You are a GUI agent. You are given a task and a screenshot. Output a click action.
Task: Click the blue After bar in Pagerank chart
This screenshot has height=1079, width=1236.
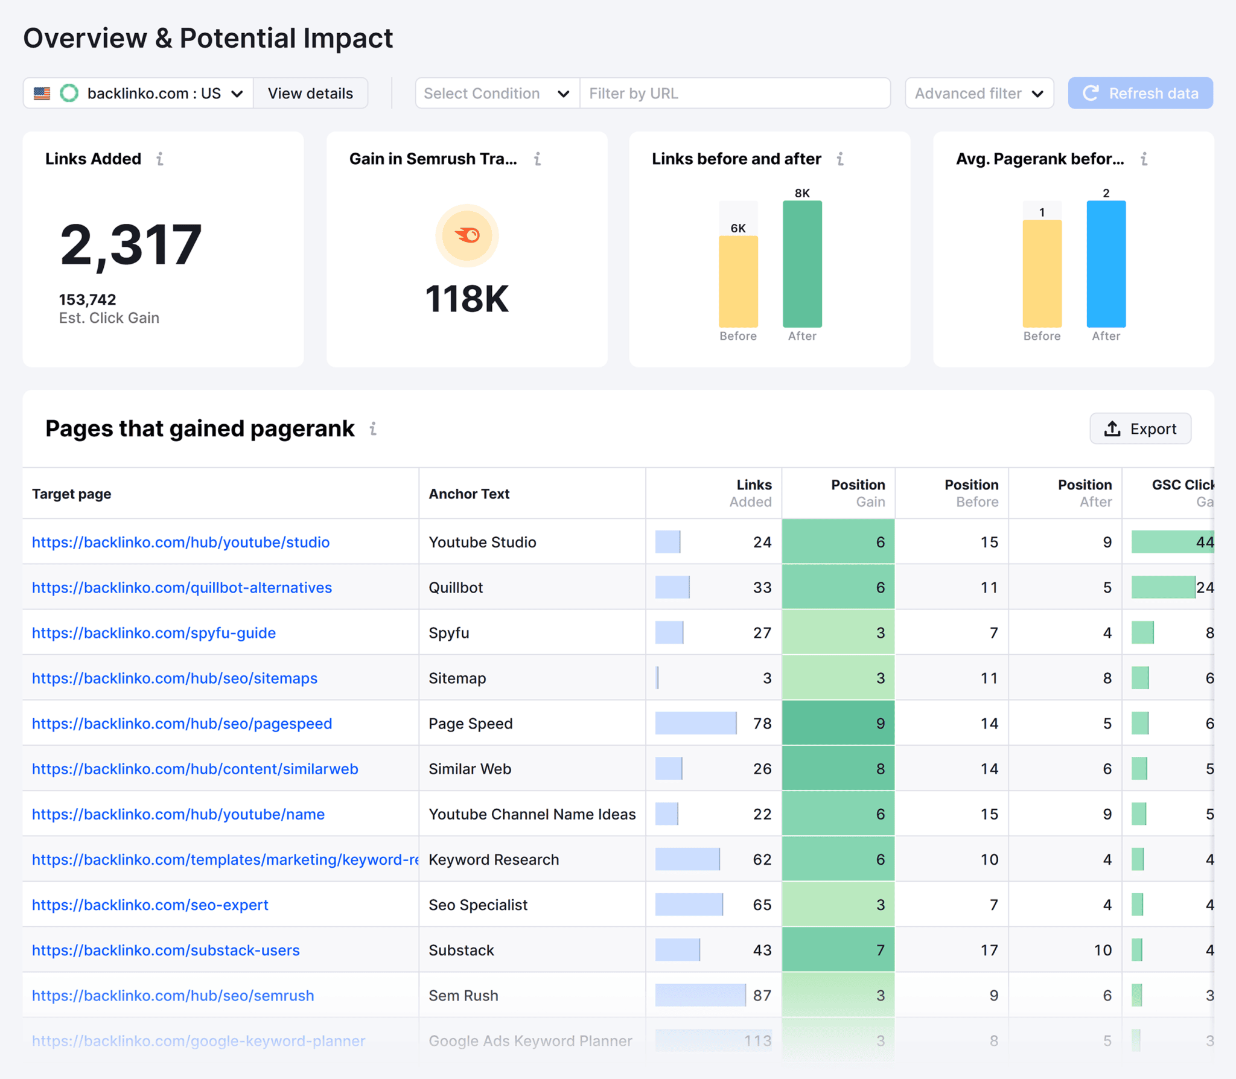tap(1106, 264)
